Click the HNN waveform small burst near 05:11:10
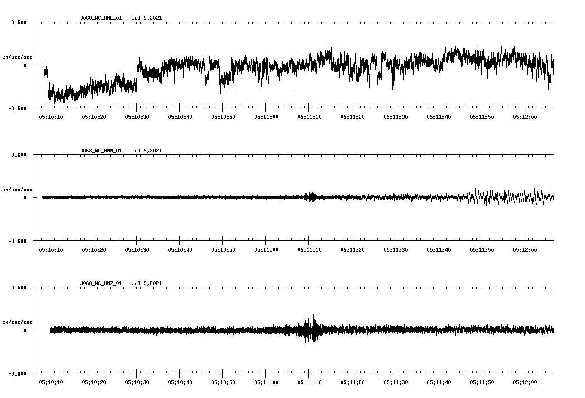This screenshot has width=585, height=398. [x=311, y=197]
